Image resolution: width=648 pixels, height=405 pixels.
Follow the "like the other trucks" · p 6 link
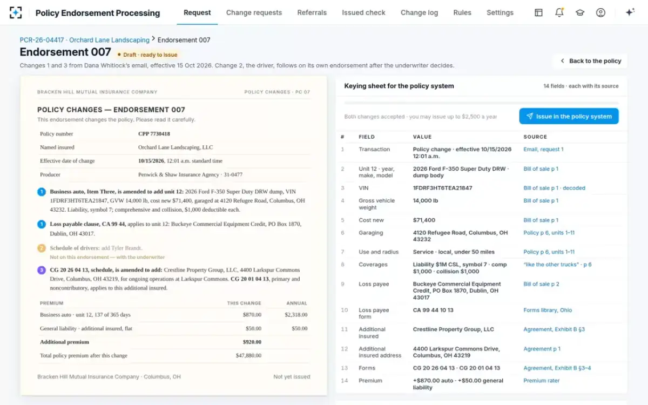557,265
